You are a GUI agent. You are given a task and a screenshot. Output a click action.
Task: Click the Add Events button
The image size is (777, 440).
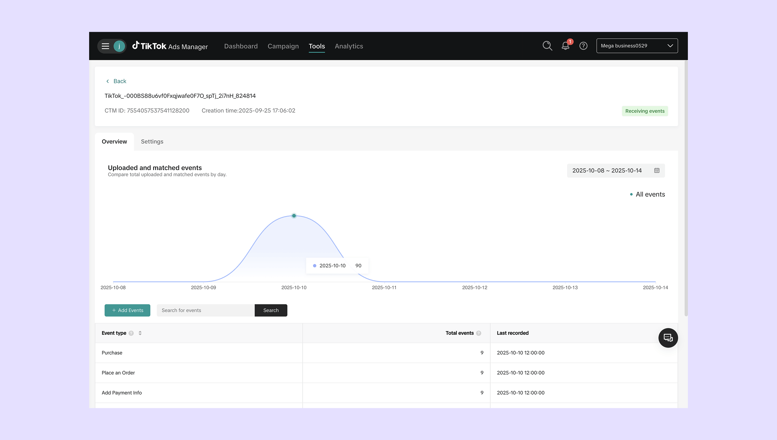[127, 310]
